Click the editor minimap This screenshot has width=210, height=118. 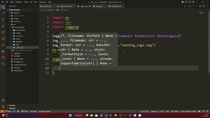click(x=203, y=13)
